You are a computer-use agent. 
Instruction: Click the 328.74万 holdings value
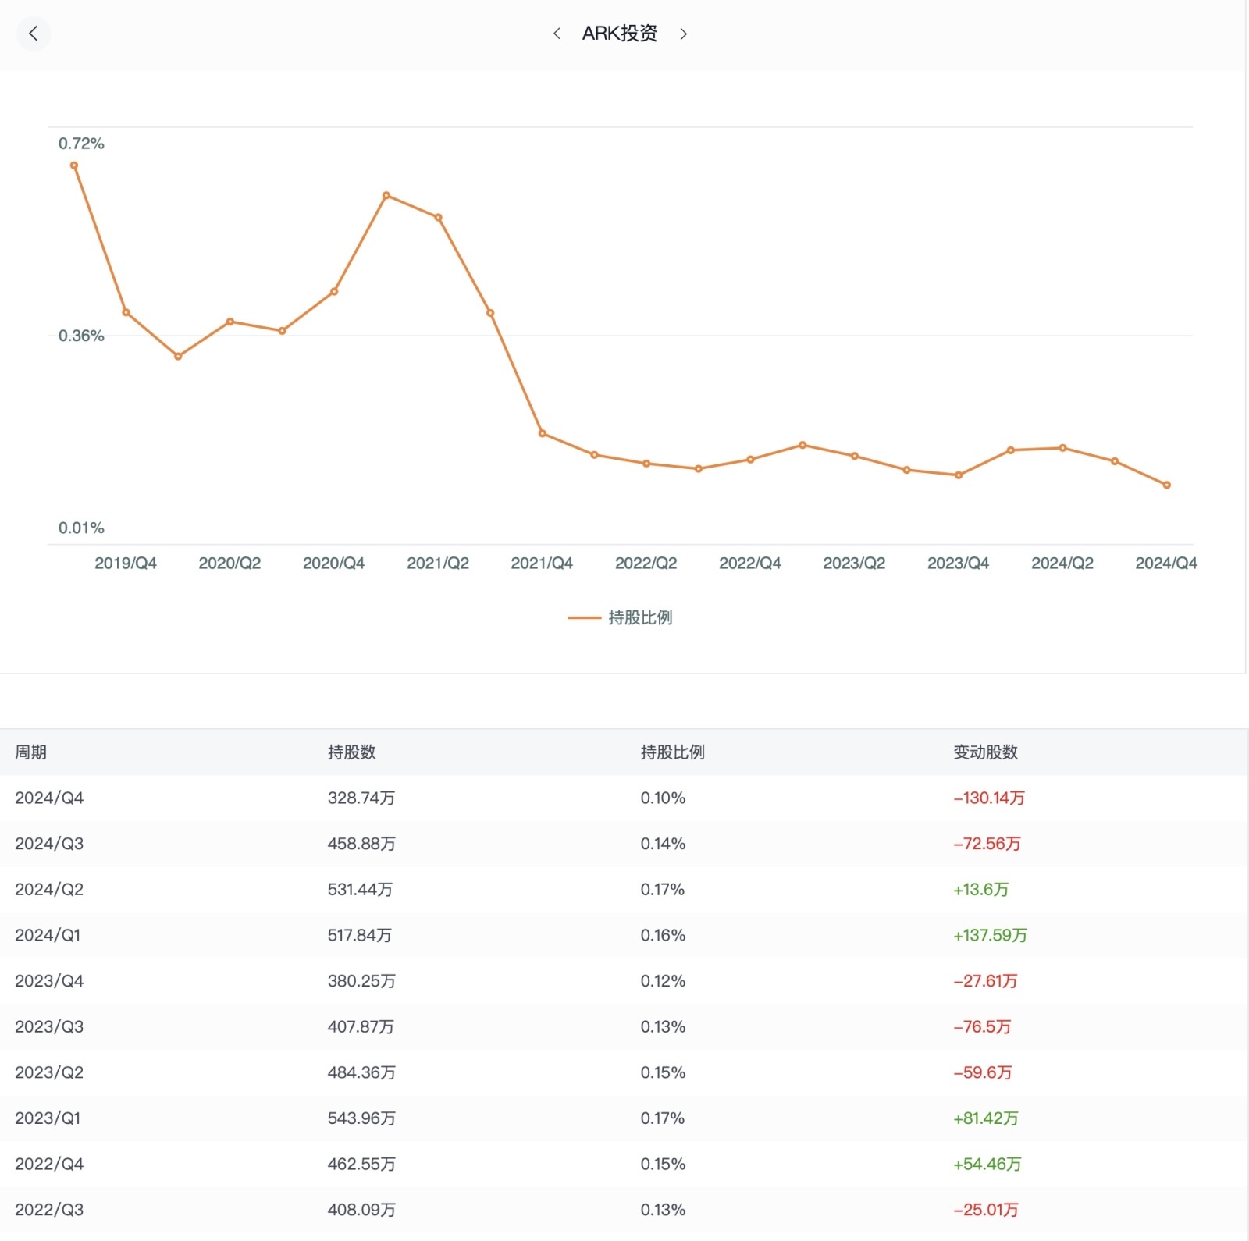(x=361, y=798)
